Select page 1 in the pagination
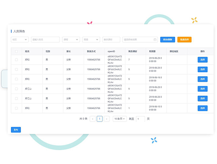The image size is (217, 164). pyautogui.click(x=99, y=119)
